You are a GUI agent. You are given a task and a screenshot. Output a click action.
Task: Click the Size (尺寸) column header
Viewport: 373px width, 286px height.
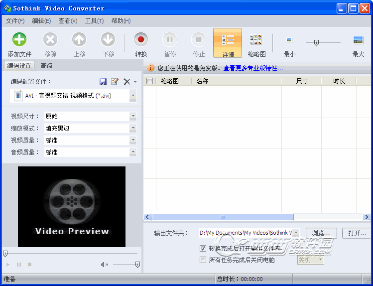[301, 81]
